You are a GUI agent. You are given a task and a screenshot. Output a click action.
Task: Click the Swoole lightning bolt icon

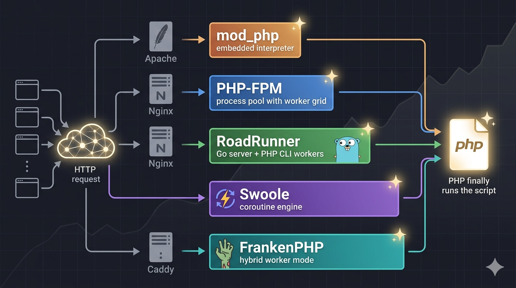tap(226, 199)
